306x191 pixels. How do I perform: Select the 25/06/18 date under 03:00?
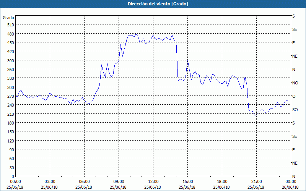click(x=49, y=187)
